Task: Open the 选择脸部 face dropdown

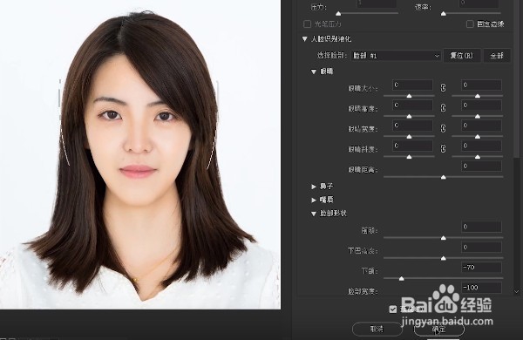Action: 397,56
